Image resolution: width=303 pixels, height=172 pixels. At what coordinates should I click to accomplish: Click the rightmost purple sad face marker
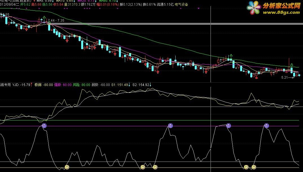266,126
